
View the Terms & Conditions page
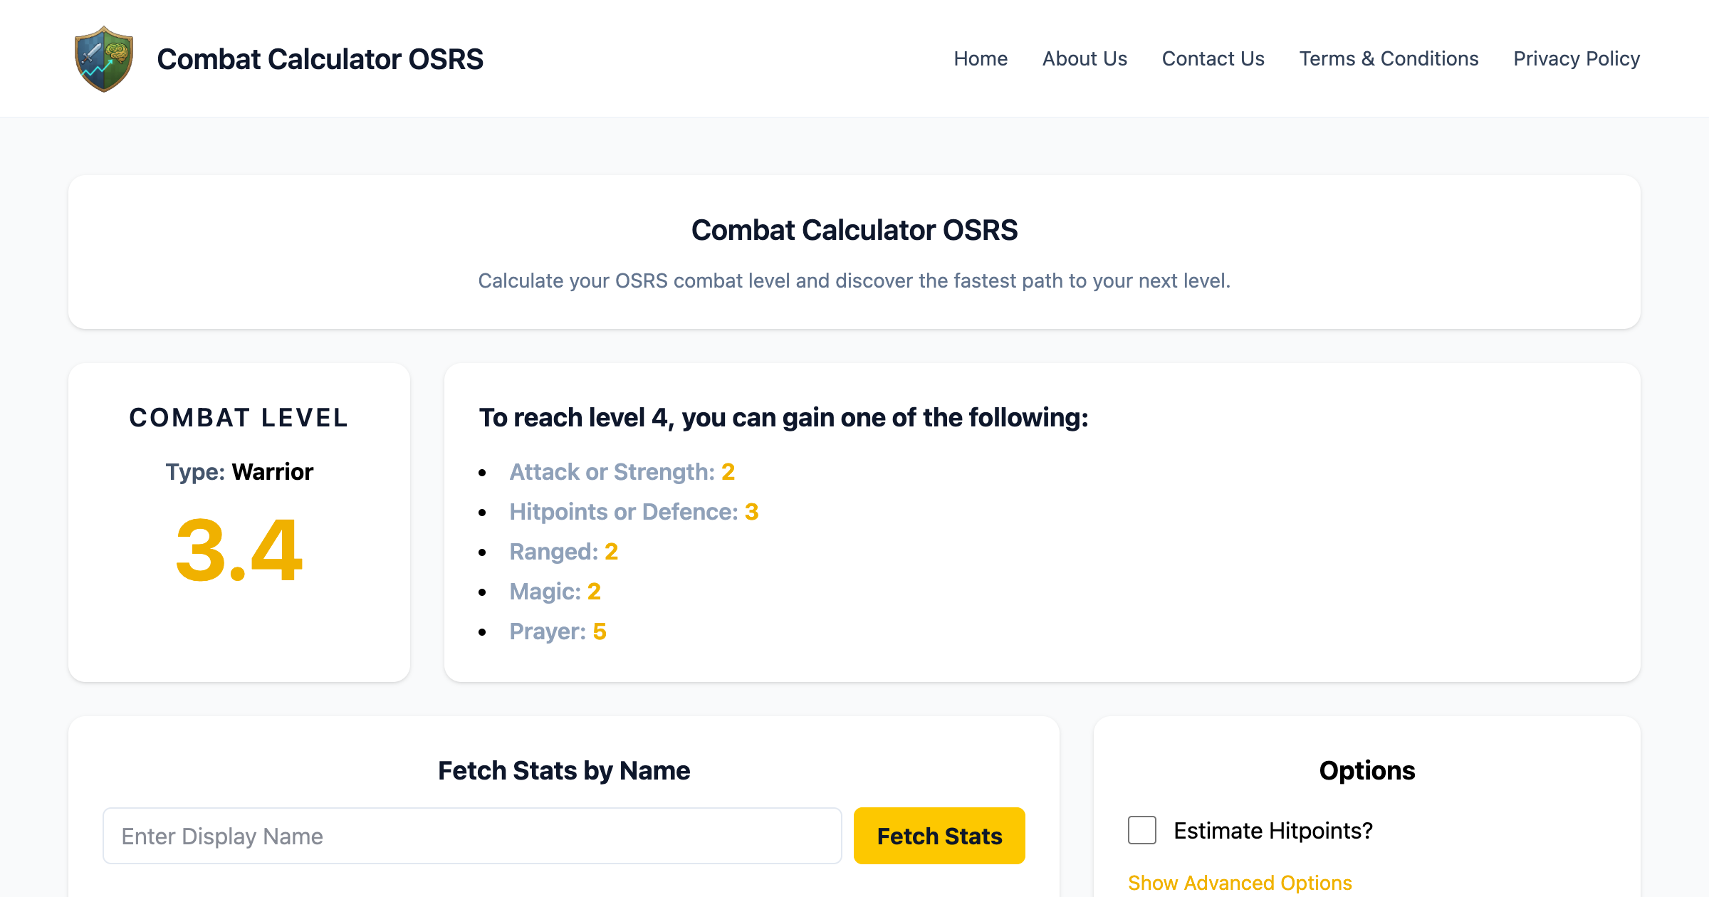pos(1389,58)
